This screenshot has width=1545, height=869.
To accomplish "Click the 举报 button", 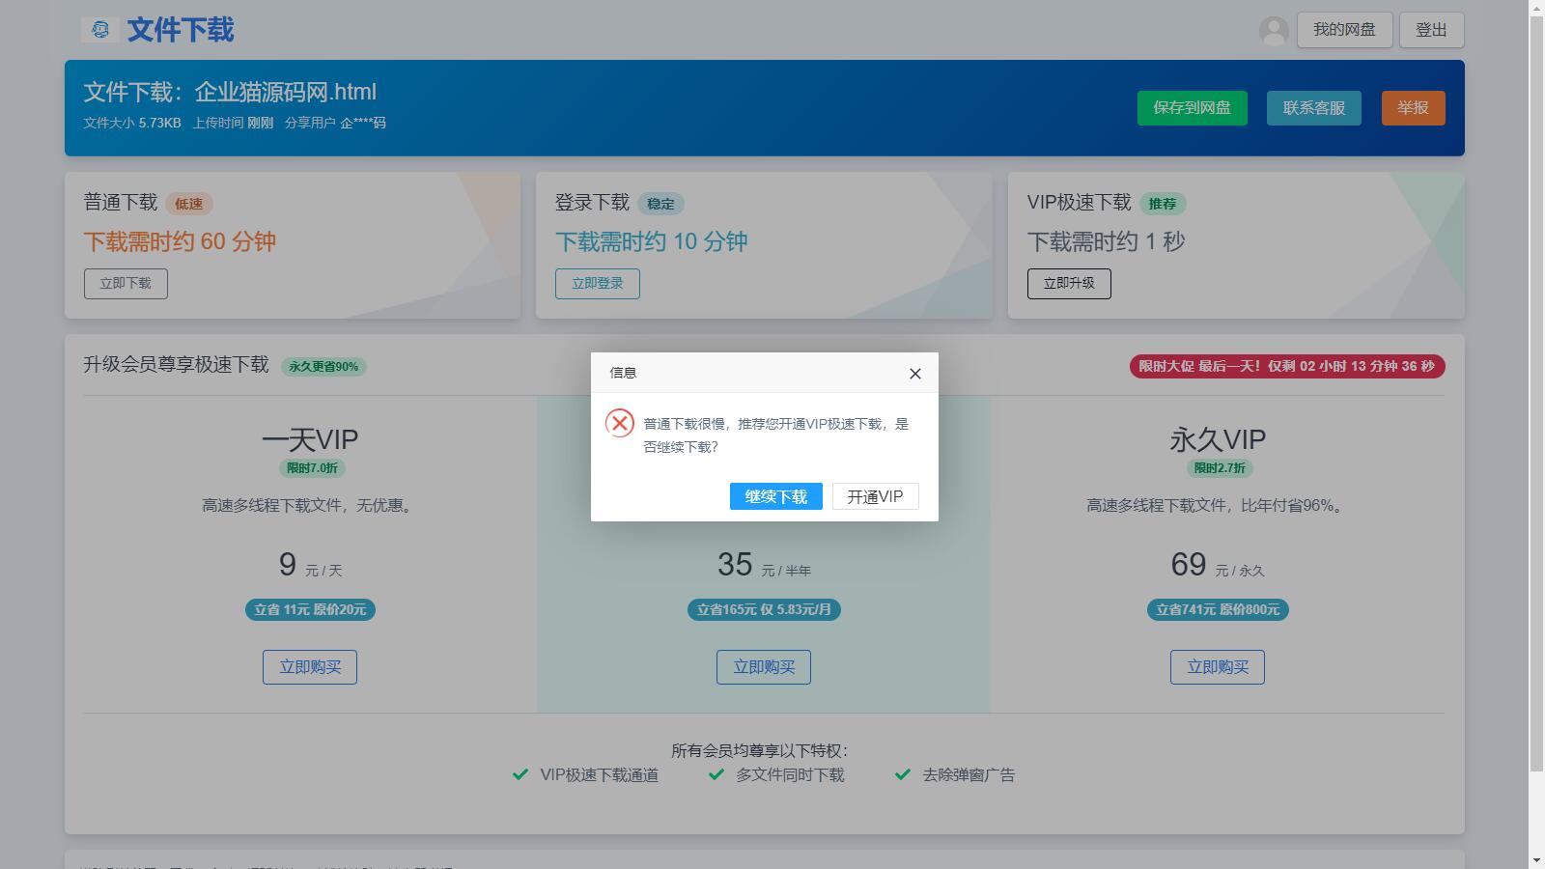I will [1413, 108].
